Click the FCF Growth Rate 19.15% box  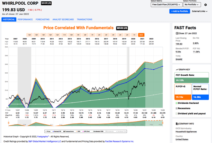point(191,78)
